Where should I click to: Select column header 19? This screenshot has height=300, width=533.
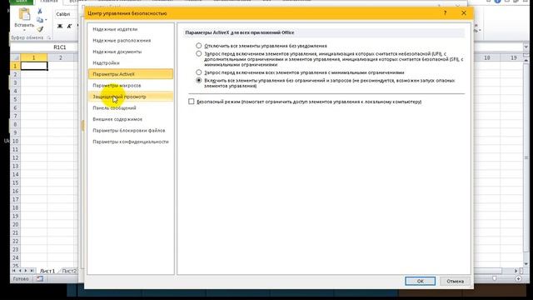[513, 57]
